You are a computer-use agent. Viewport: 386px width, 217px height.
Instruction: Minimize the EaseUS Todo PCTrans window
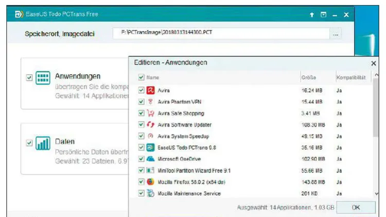335,15
